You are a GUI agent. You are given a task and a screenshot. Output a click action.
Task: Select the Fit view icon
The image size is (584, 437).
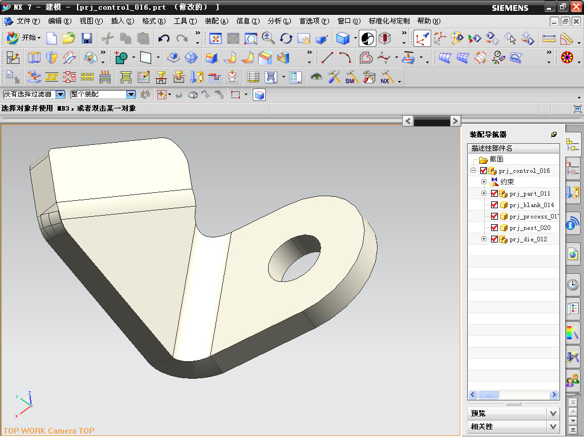216,39
